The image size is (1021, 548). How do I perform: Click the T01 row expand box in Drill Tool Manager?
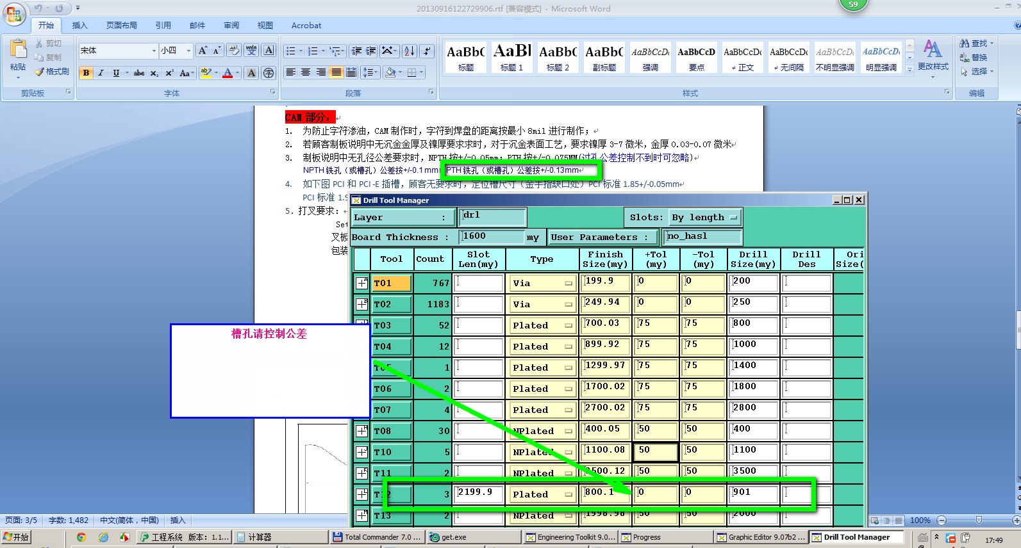coord(362,283)
